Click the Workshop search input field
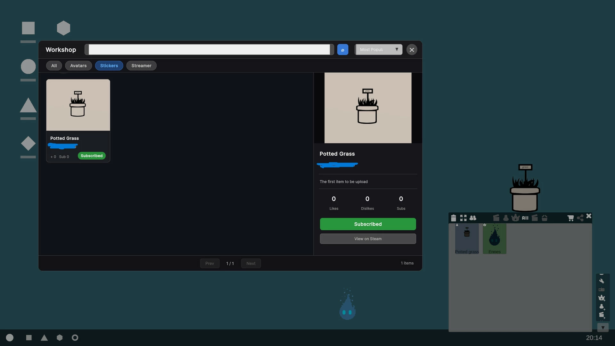615x346 pixels. pos(209,50)
